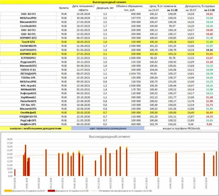Image resolution: width=219 pixels, height=196 pixels.
Task: Click maturity date '22.05.2024'
Action: (x=83, y=14)
